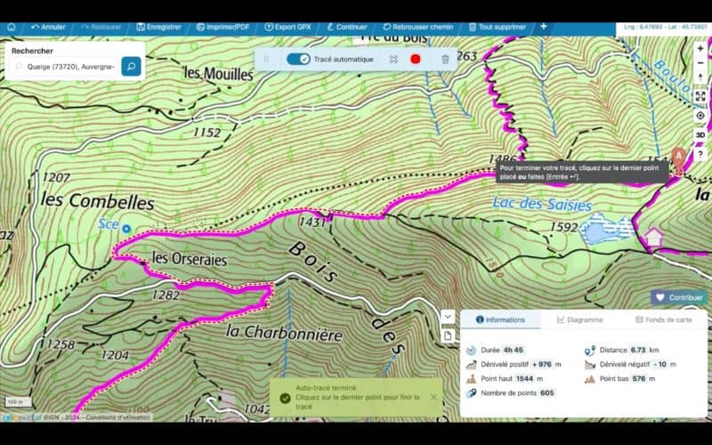Click the Contribuer button
The height and width of the screenshot is (445, 712).
pos(678,297)
